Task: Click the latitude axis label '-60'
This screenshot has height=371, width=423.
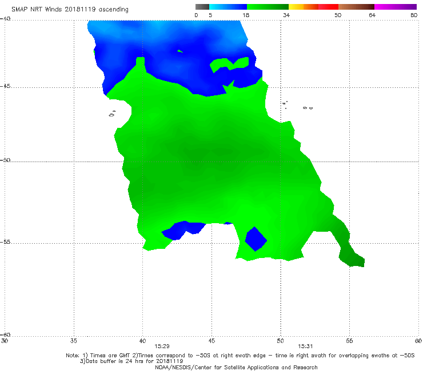Action: tap(5, 335)
